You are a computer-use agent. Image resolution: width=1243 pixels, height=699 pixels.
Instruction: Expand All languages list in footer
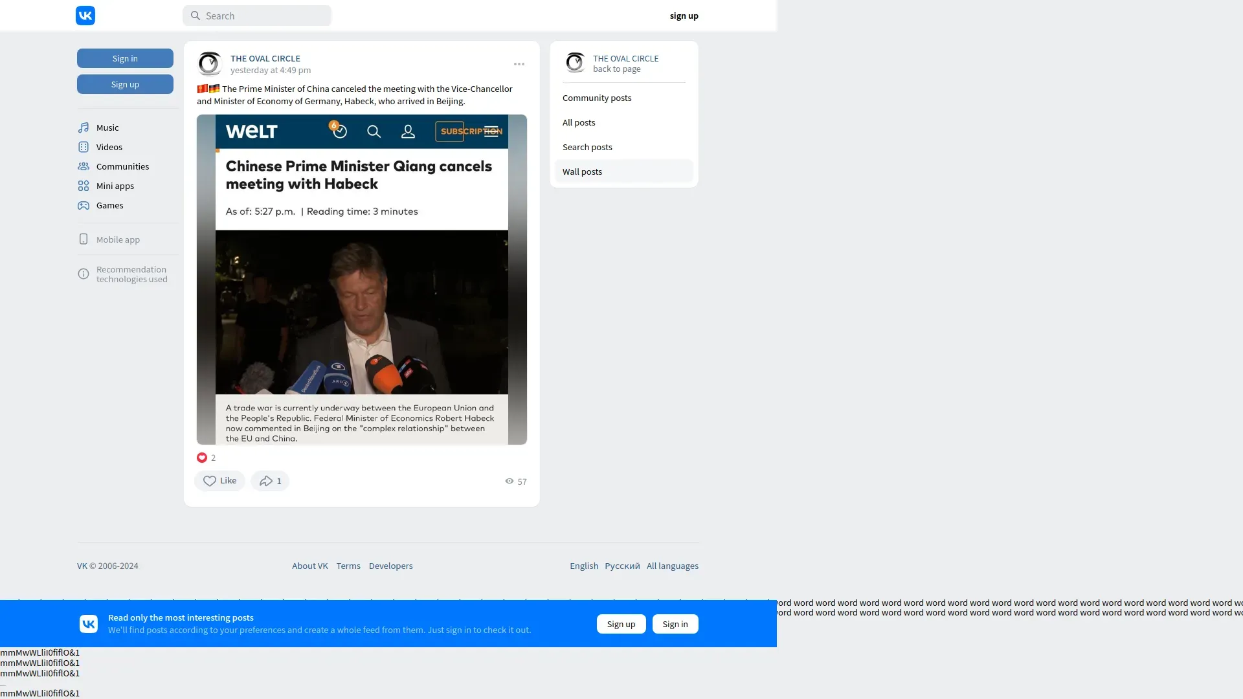pyautogui.click(x=672, y=566)
